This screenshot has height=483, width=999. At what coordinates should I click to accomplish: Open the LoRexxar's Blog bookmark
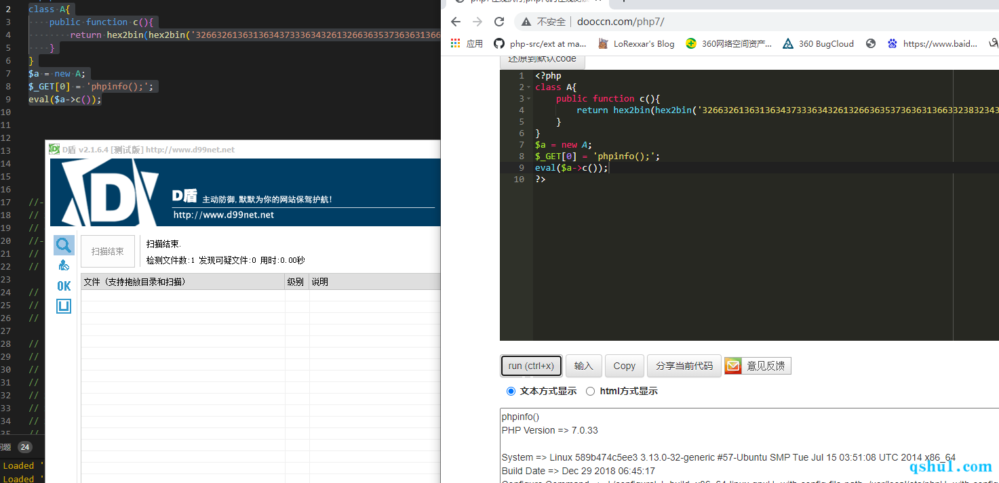[636, 43]
